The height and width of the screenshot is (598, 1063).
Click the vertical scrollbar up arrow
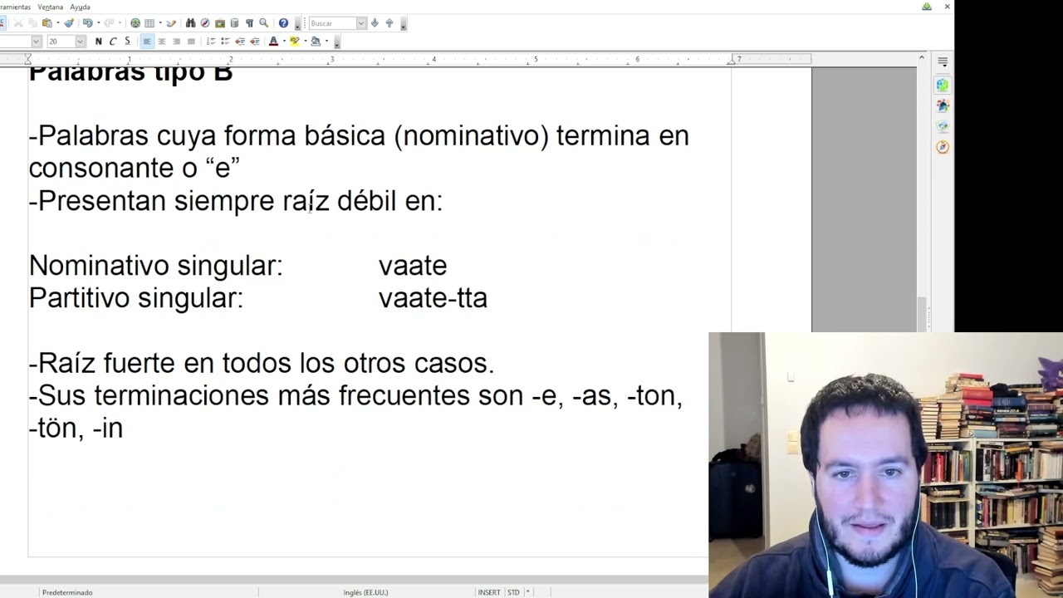[x=921, y=57]
